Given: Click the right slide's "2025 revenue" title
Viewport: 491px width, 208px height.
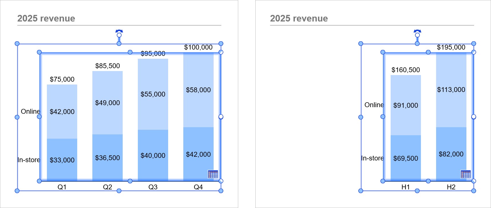Looking at the screenshot, I should pyautogui.click(x=299, y=18).
